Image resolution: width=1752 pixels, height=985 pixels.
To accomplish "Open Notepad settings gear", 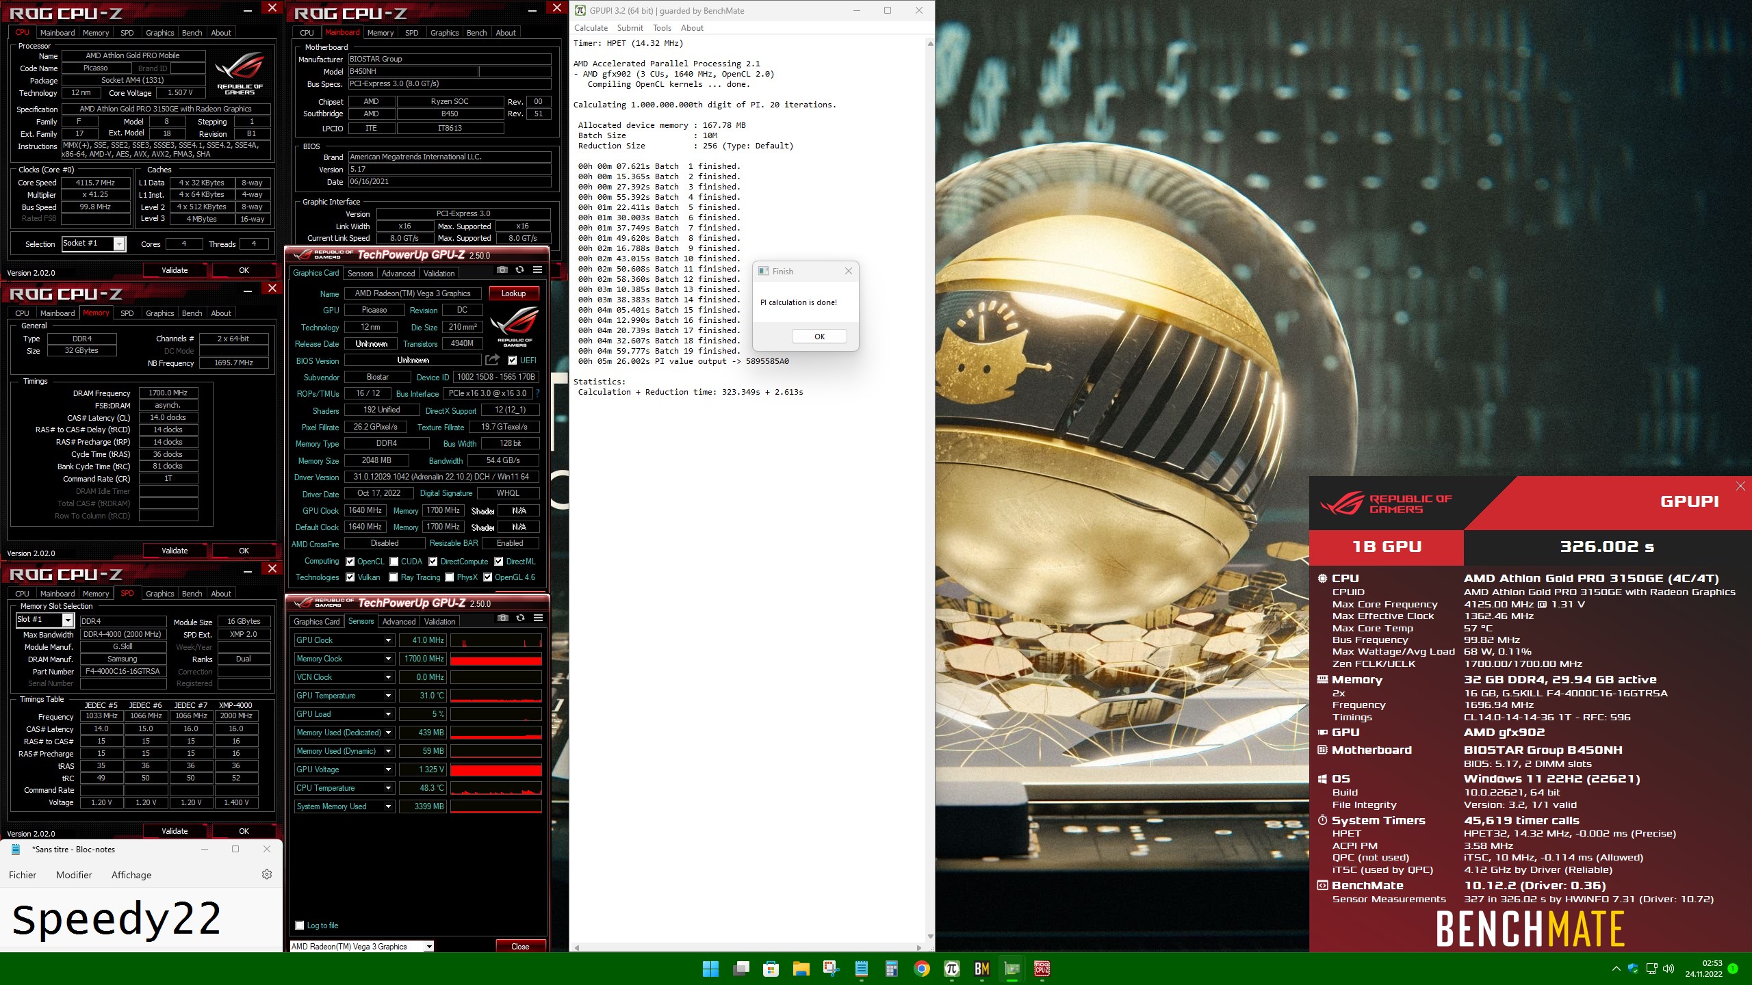I will pos(267,874).
